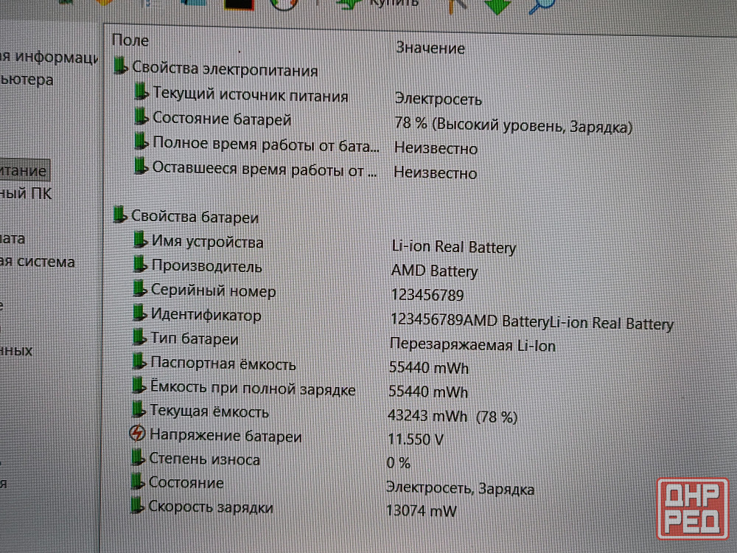Select the Текущая ёмкость row
The width and height of the screenshot is (737, 553).
(x=209, y=411)
